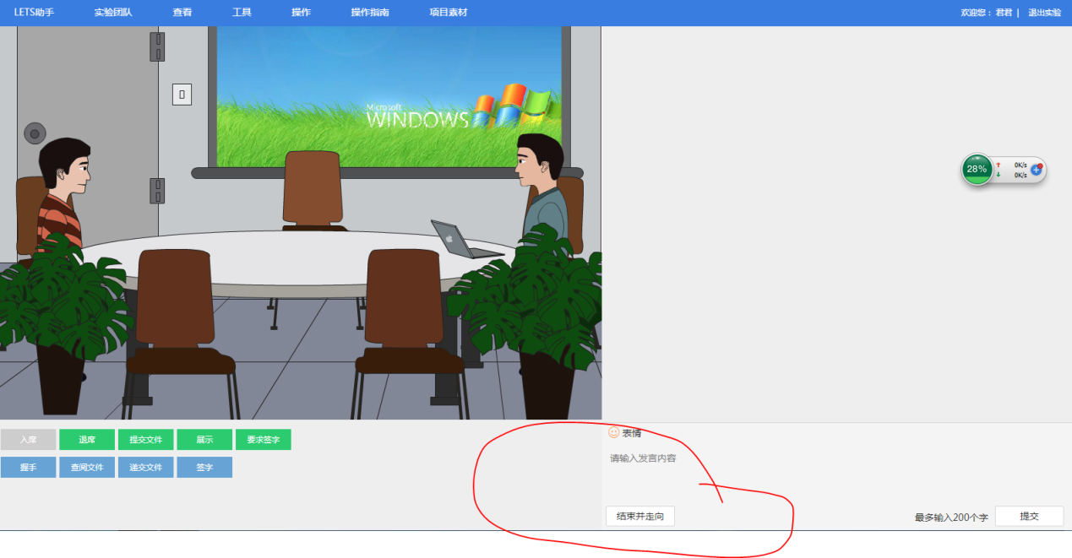Click the light switch beside the door

coord(182,94)
